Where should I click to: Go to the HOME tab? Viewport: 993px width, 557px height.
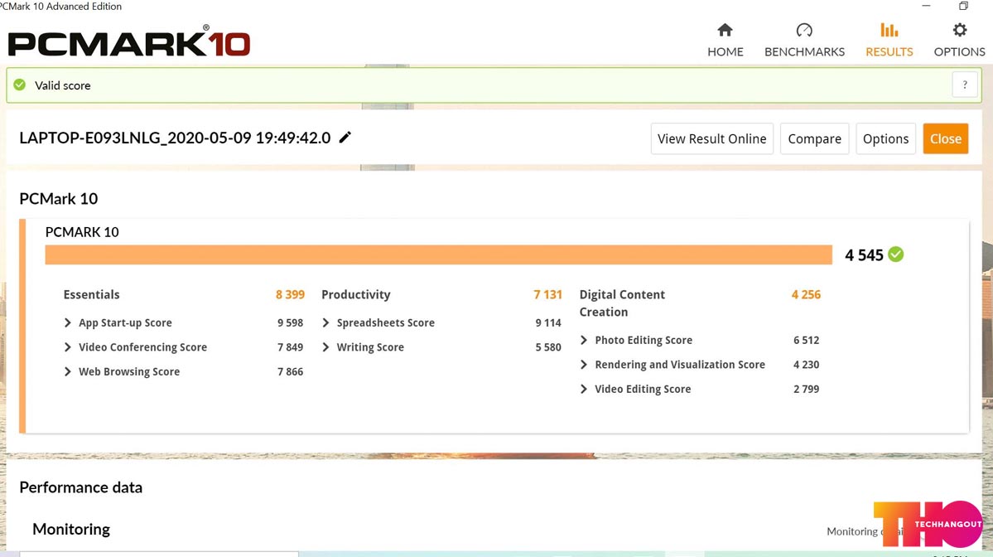coord(725,41)
